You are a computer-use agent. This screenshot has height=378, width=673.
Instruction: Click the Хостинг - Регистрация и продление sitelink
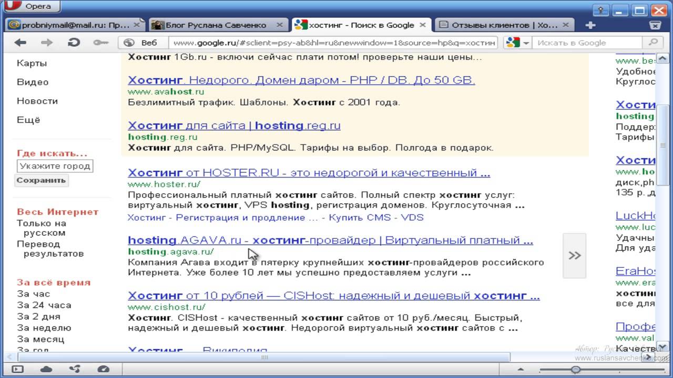coord(223,217)
